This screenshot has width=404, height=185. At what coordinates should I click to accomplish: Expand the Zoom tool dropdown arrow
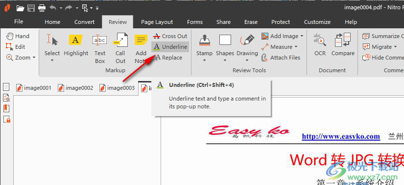(34, 58)
